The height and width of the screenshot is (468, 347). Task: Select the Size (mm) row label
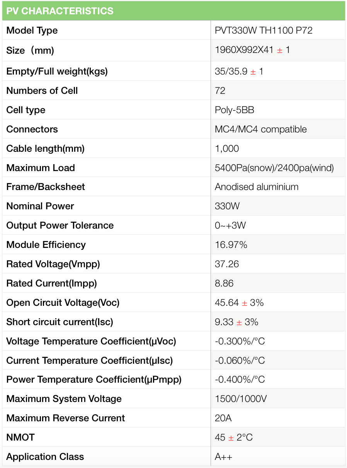click(30, 50)
